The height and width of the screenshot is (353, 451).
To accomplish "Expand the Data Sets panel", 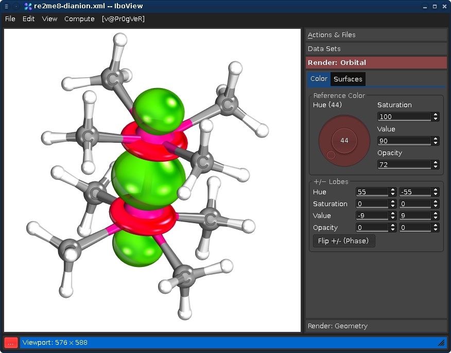I will pos(376,49).
